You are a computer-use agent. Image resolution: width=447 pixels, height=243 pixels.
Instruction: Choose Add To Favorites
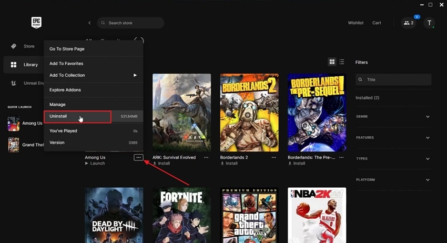click(x=94, y=64)
